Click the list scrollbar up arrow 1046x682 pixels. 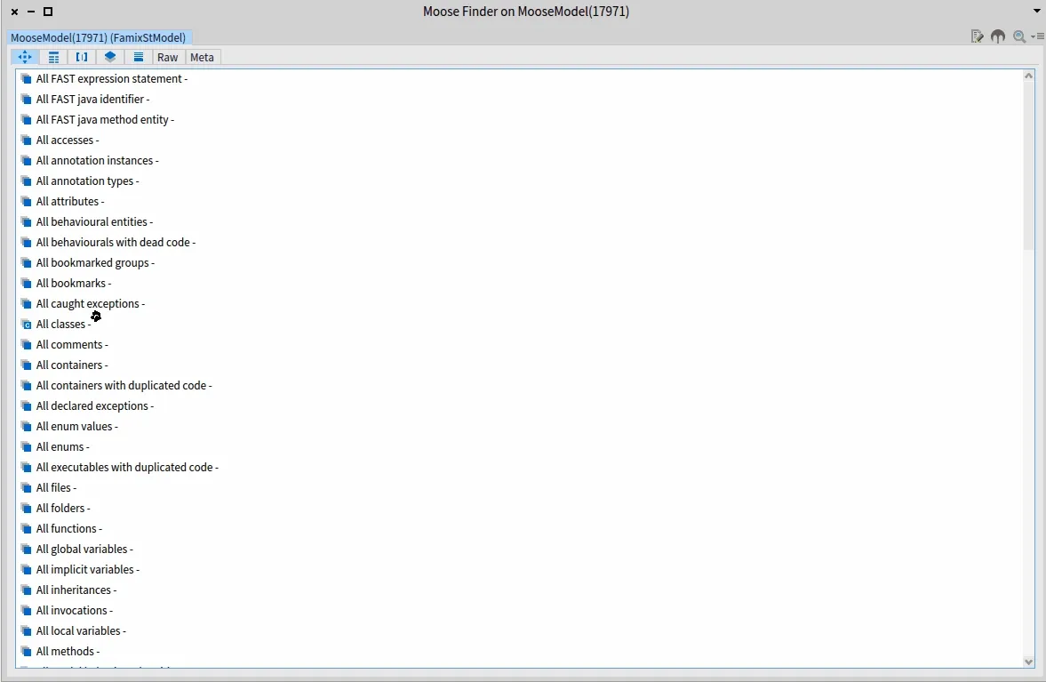1028,76
